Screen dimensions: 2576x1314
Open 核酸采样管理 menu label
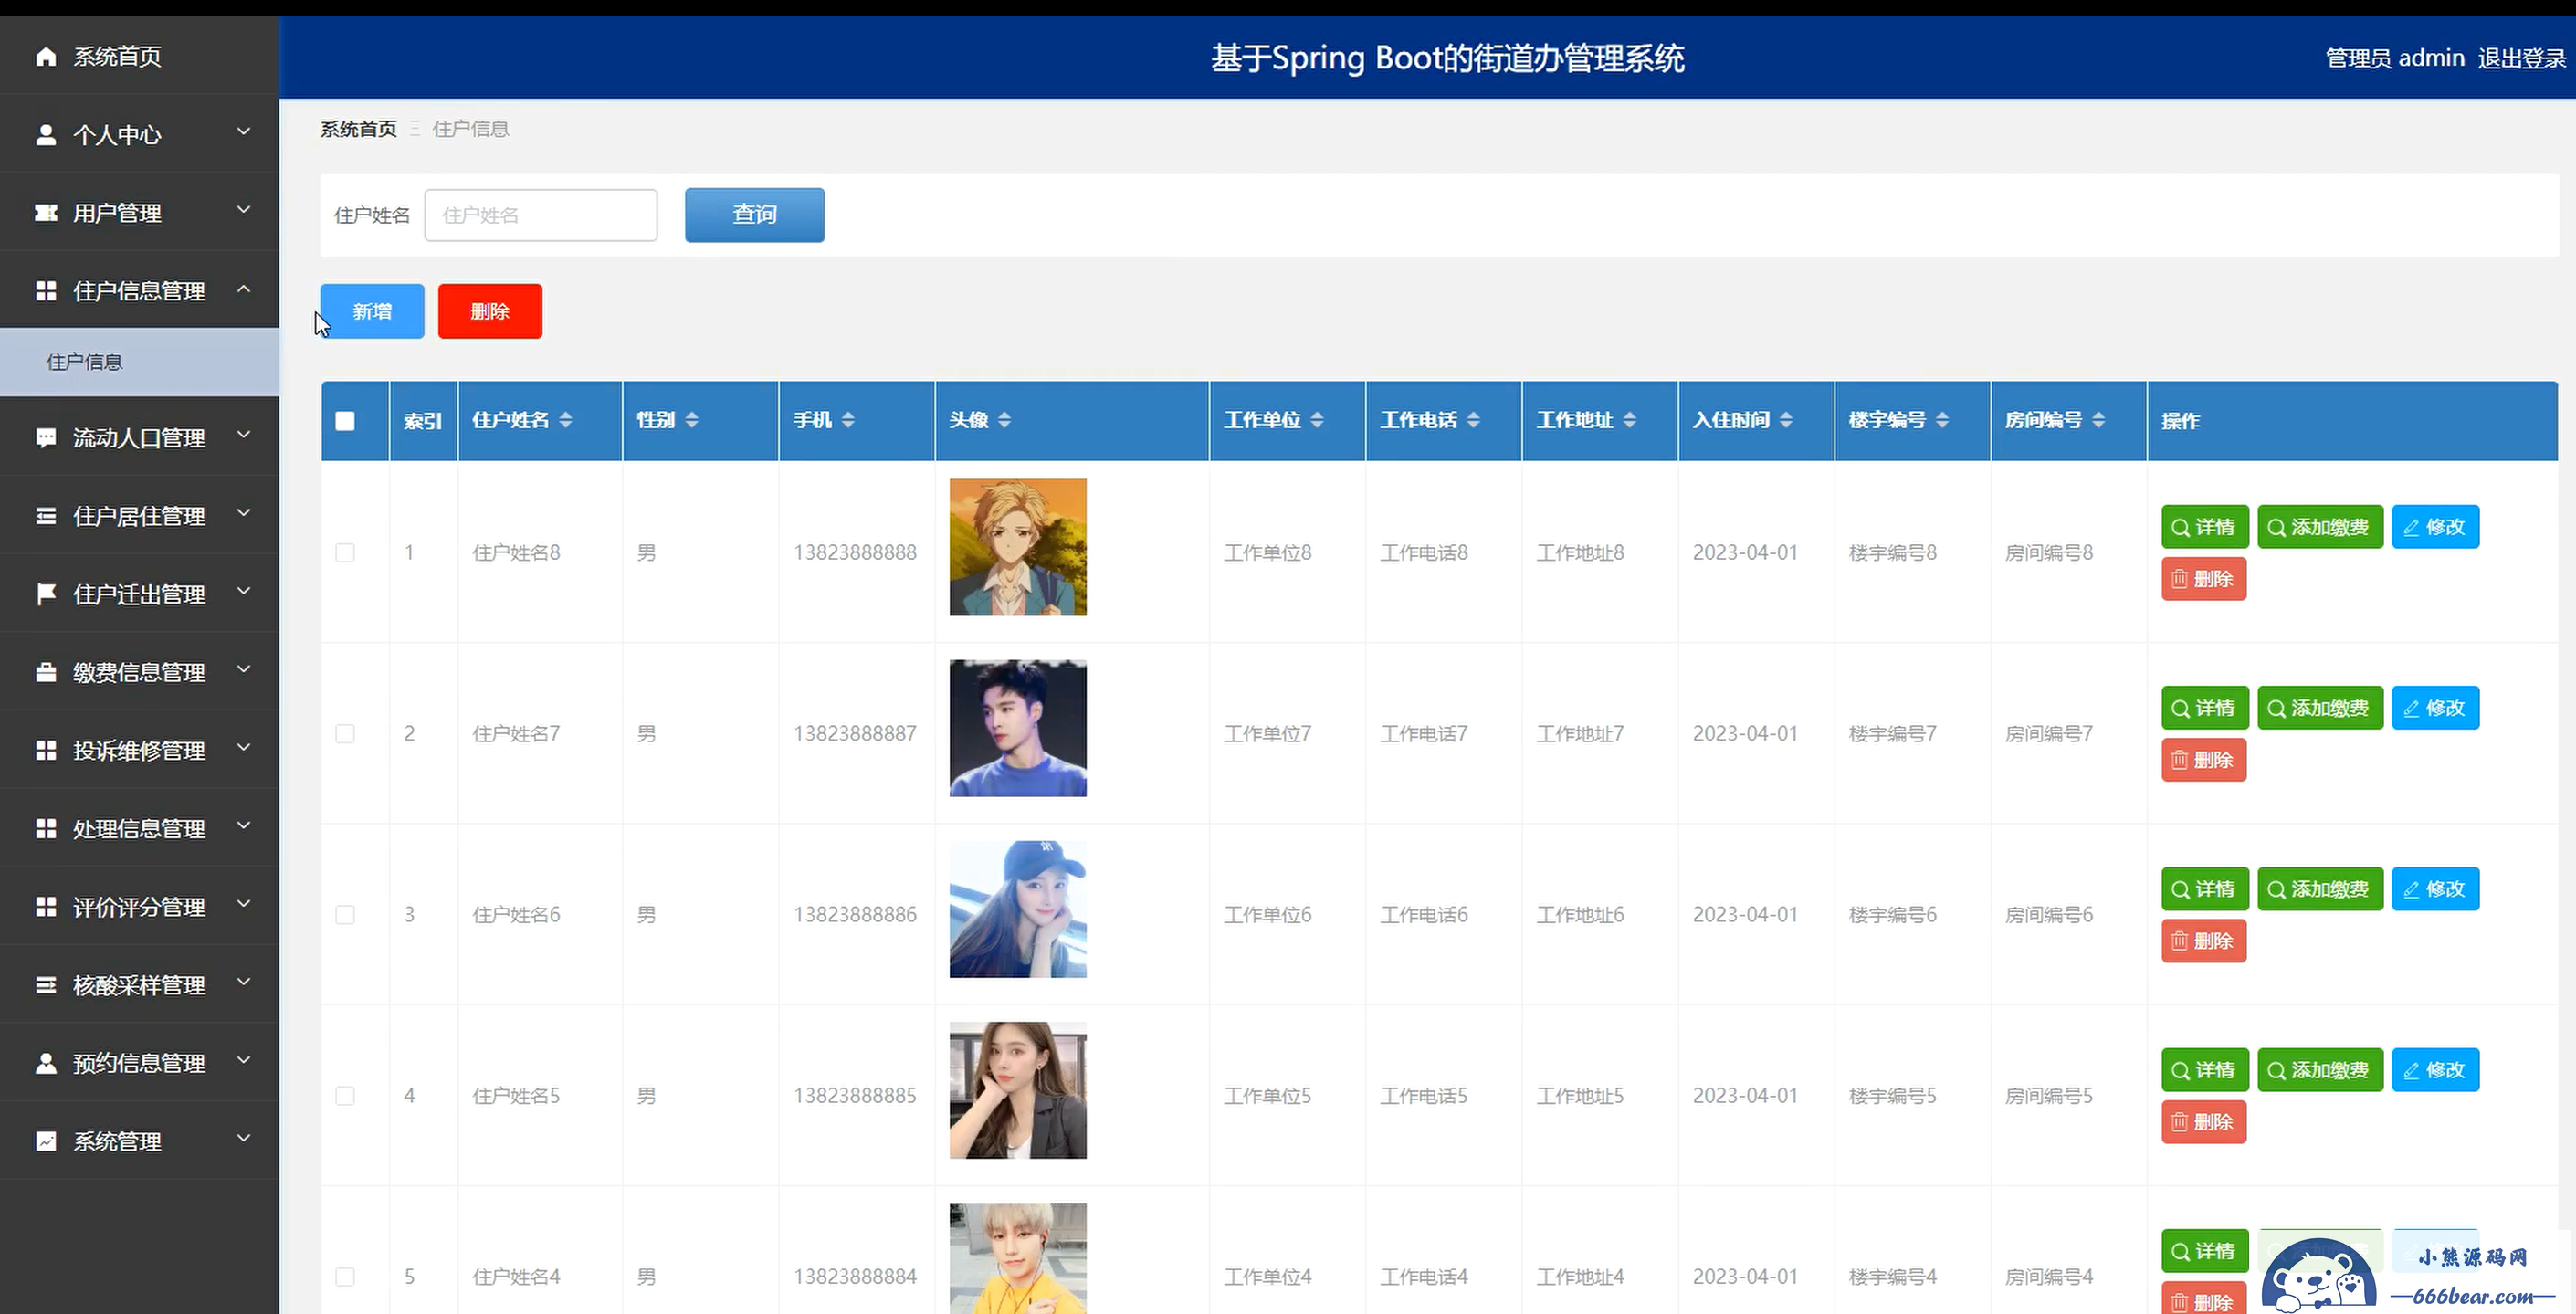click(139, 985)
